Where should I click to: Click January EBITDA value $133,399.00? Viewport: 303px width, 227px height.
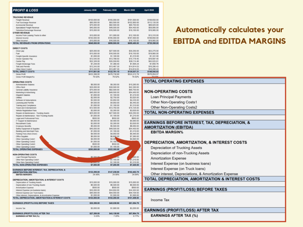pos(94,172)
